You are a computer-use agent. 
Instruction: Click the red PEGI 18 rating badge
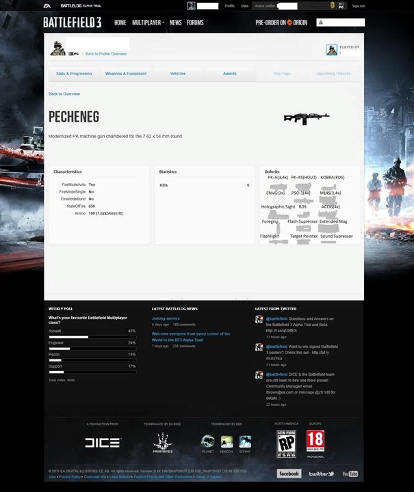tap(315, 441)
